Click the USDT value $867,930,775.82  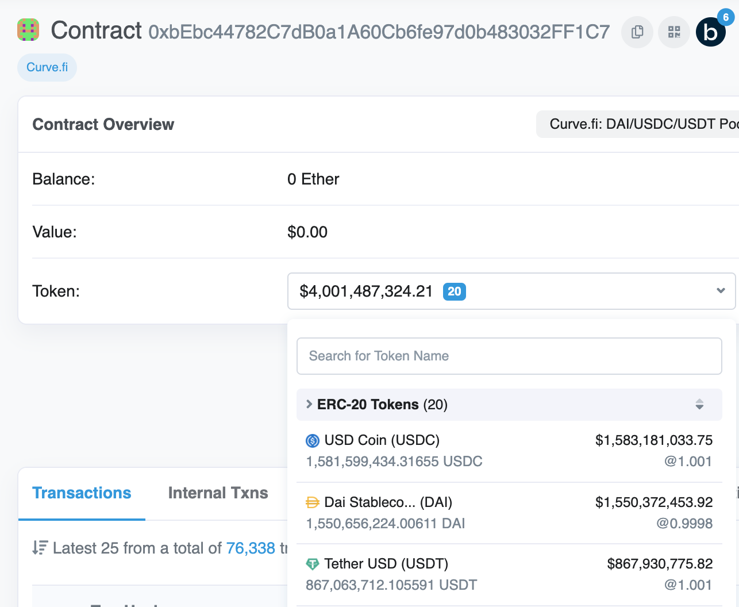(x=660, y=564)
